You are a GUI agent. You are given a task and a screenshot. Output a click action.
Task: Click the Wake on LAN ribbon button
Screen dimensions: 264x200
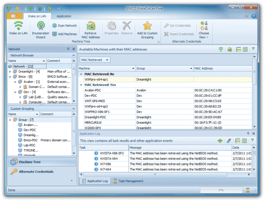[x=18, y=28]
